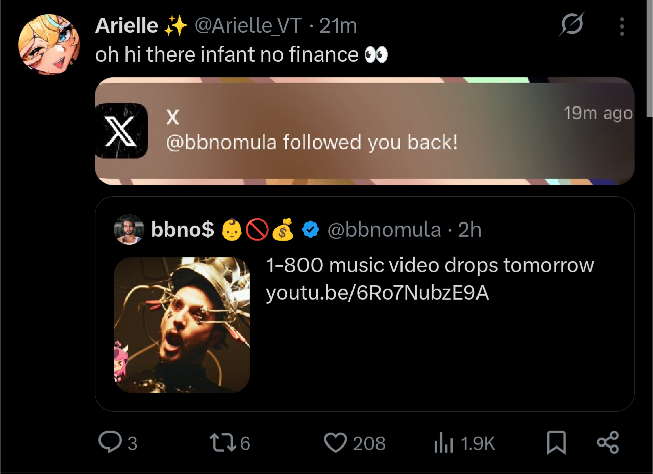
Task: Open view analytics bar chart icon
Action: pos(443,443)
